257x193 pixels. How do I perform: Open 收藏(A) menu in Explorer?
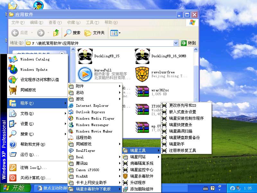point(74,23)
